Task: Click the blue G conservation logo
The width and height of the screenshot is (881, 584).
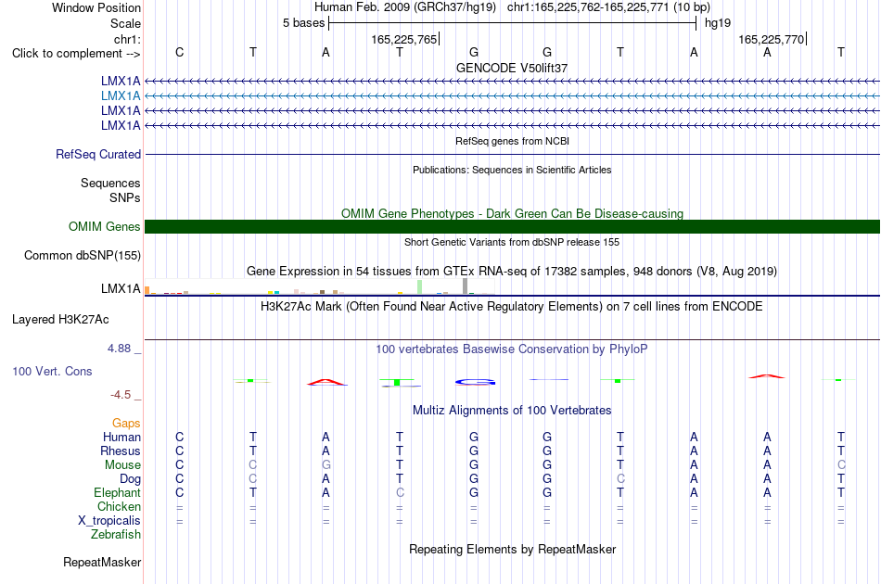Action: [476, 383]
